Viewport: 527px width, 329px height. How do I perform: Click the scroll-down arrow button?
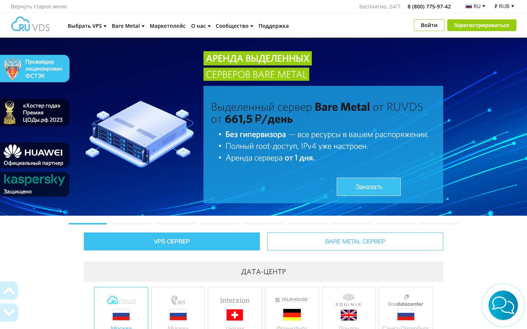9,313
